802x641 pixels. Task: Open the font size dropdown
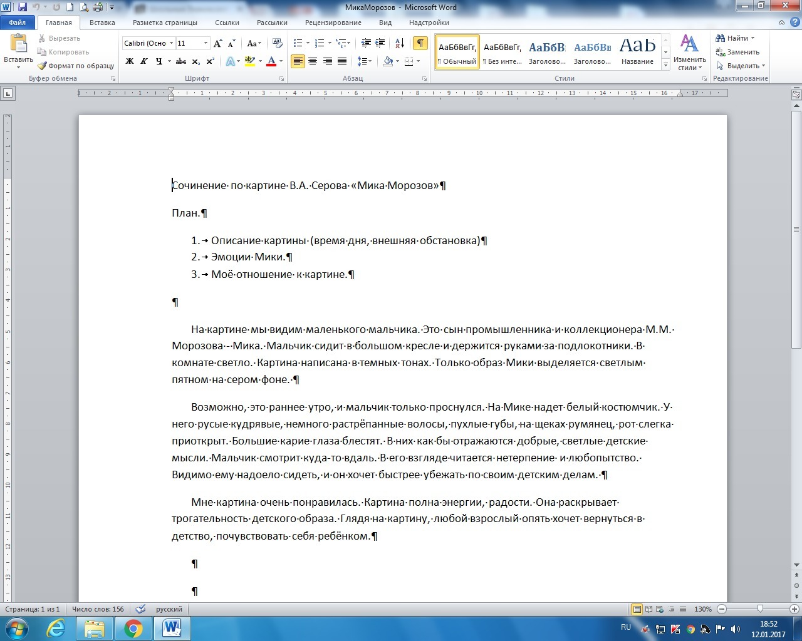(206, 43)
